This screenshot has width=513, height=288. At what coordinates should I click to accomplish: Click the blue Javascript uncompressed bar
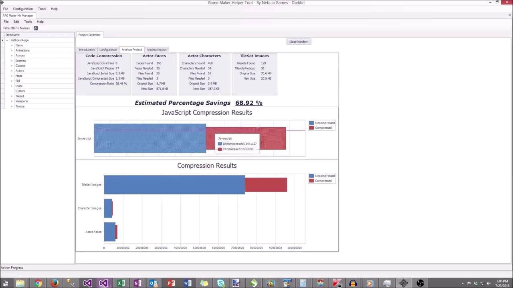click(150, 138)
